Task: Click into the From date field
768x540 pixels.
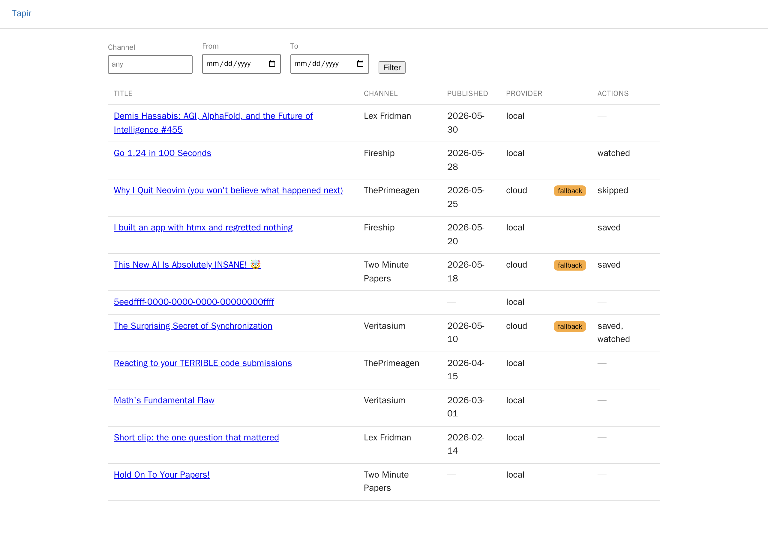Action: tap(241, 64)
